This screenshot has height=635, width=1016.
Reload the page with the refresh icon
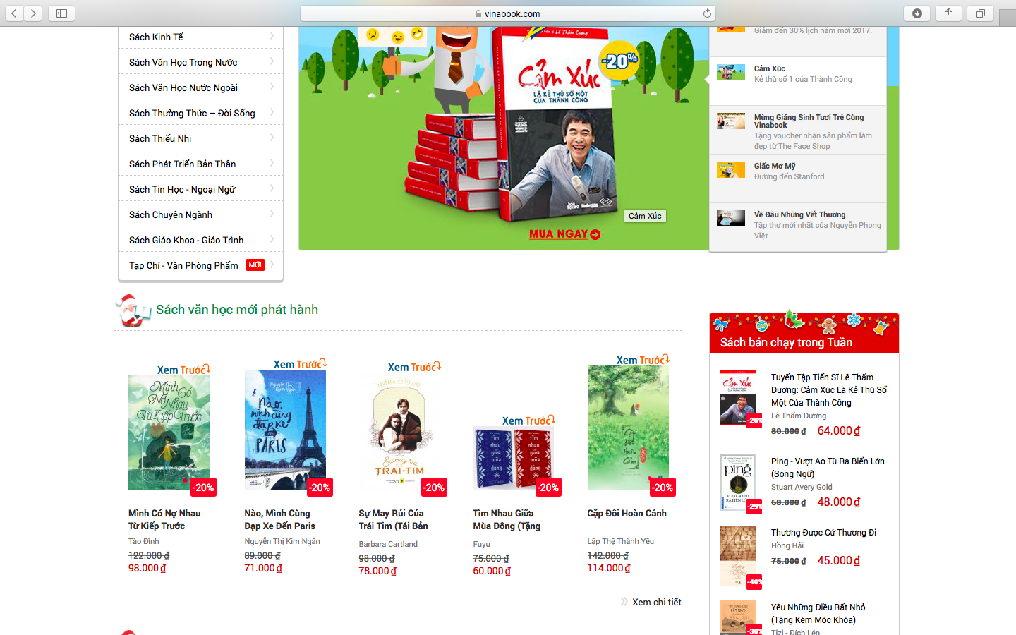coord(707,13)
